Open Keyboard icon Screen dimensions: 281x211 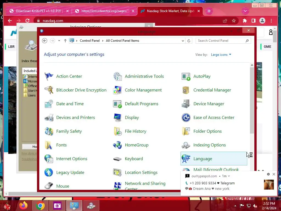pyautogui.click(x=117, y=159)
